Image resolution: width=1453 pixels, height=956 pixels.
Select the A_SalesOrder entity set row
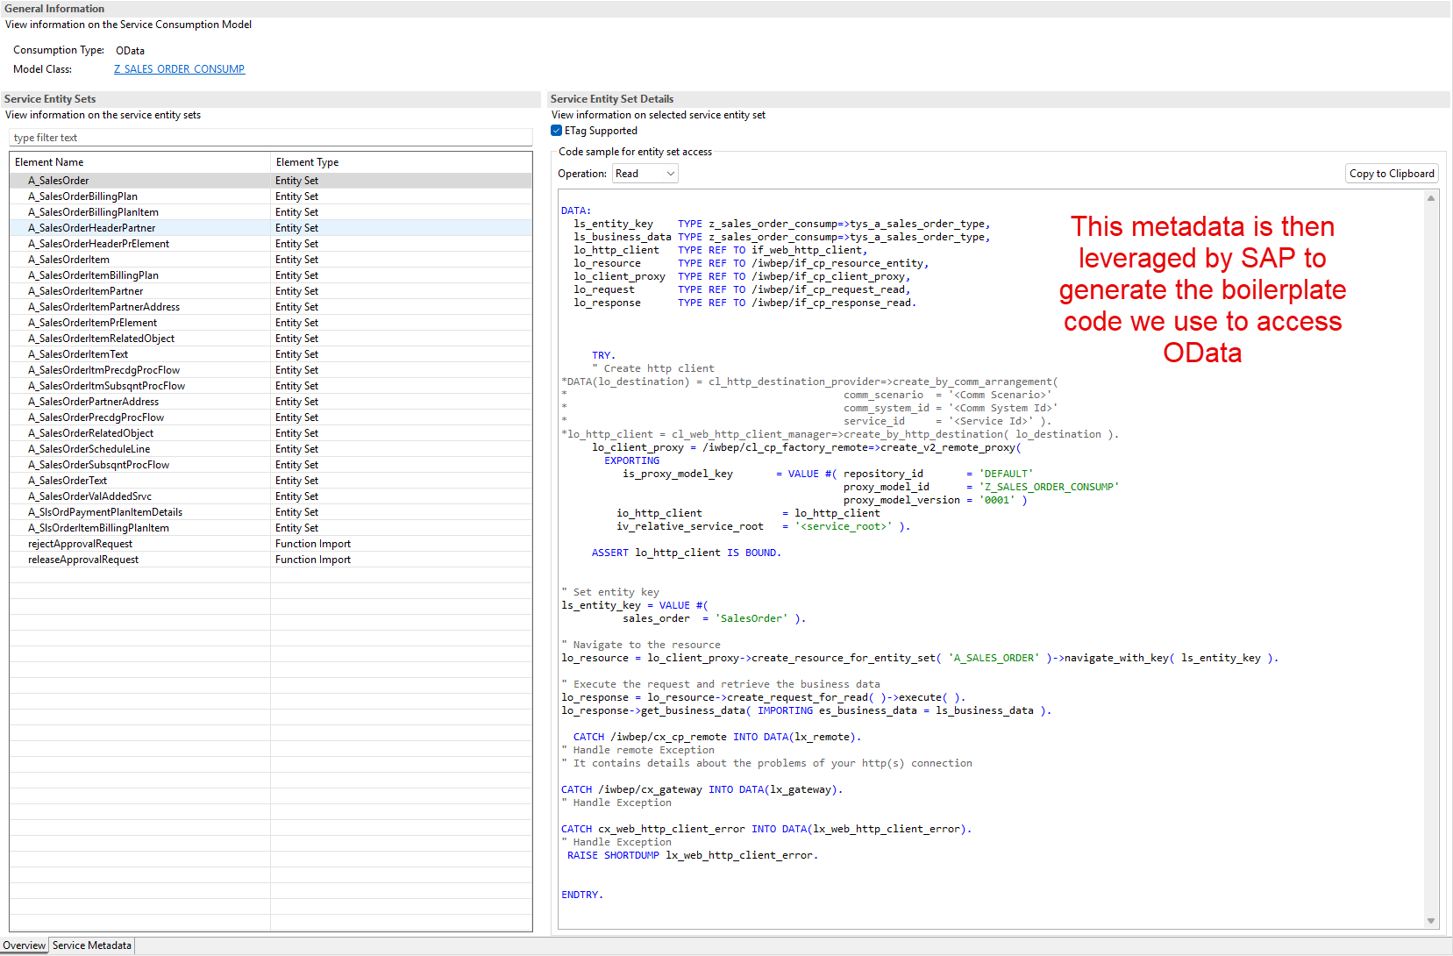pyautogui.click(x=59, y=181)
